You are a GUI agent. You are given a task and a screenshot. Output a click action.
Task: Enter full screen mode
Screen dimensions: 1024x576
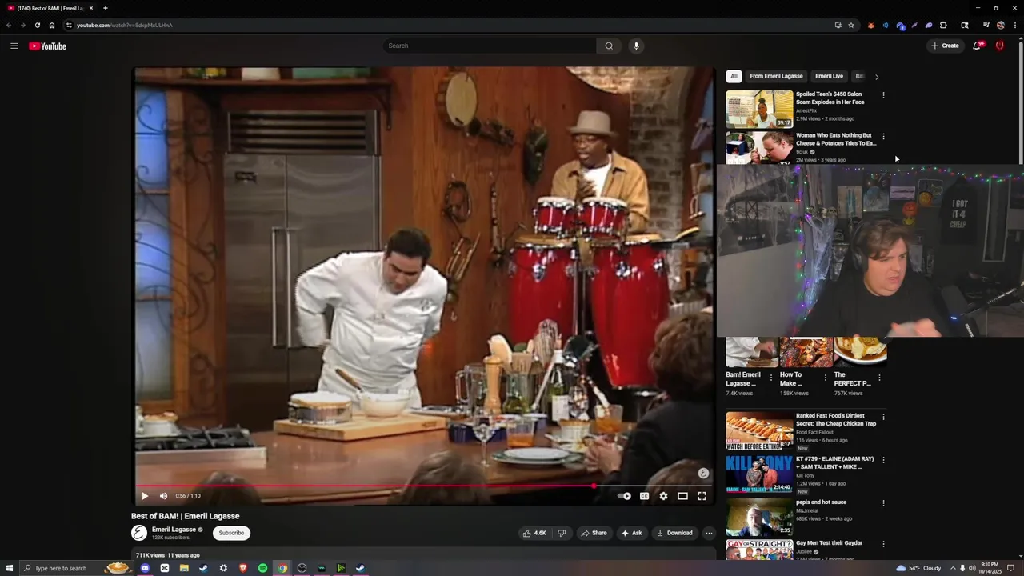click(702, 496)
